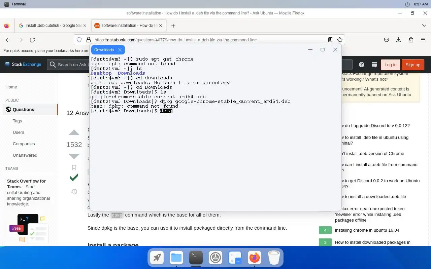The image size is (431, 269).
Task: Upvote the answer with 1532 votes
Action: (x=74, y=132)
